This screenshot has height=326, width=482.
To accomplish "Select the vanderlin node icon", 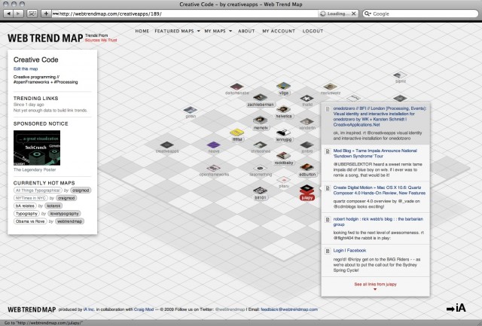I will click(x=307, y=121).
